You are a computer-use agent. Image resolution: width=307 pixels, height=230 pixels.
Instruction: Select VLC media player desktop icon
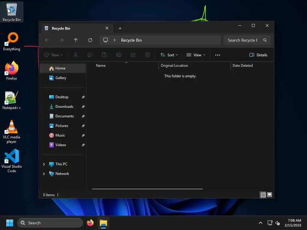tap(12, 132)
